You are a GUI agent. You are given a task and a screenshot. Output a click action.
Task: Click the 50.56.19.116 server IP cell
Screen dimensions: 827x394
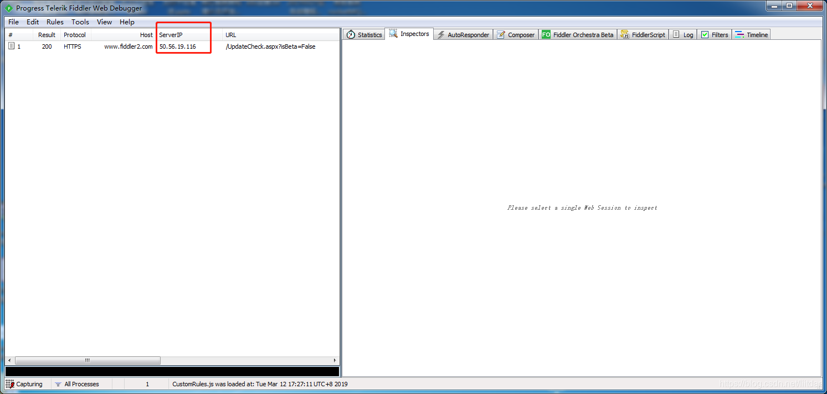click(x=178, y=46)
